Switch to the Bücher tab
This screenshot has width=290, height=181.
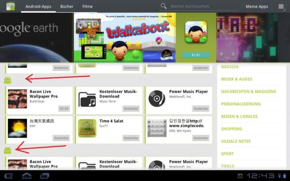click(x=67, y=6)
